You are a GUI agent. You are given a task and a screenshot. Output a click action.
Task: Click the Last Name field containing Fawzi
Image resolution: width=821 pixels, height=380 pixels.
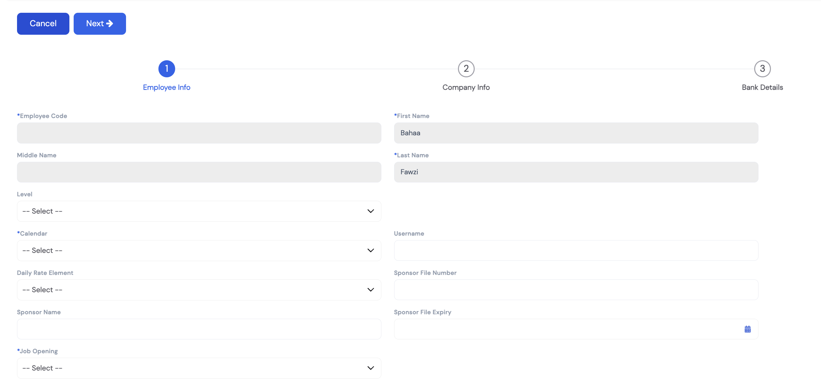(x=576, y=172)
